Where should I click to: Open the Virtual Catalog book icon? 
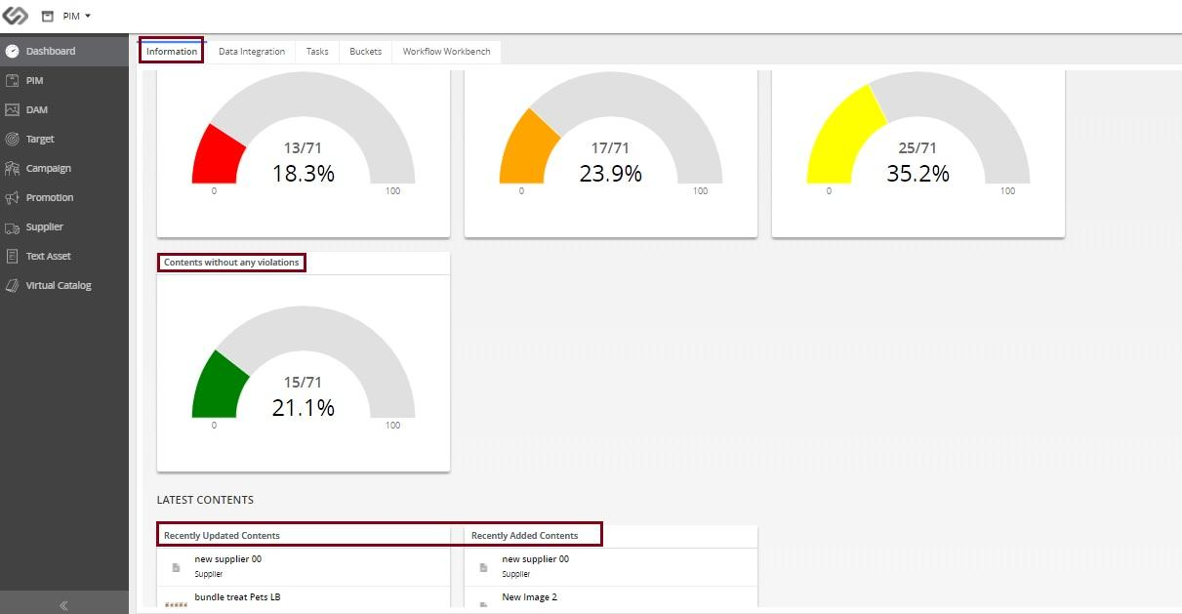tap(12, 285)
